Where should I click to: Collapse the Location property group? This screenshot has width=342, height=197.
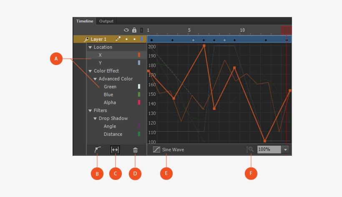pyautogui.click(x=90, y=47)
